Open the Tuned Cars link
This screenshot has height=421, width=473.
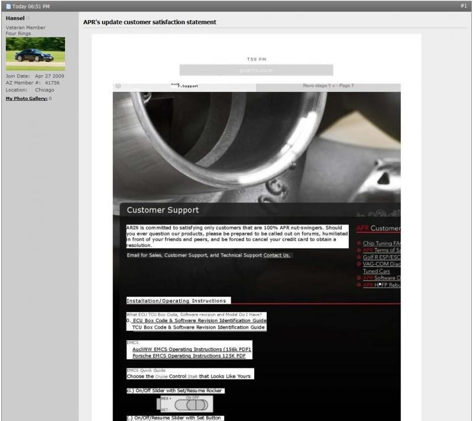click(376, 271)
